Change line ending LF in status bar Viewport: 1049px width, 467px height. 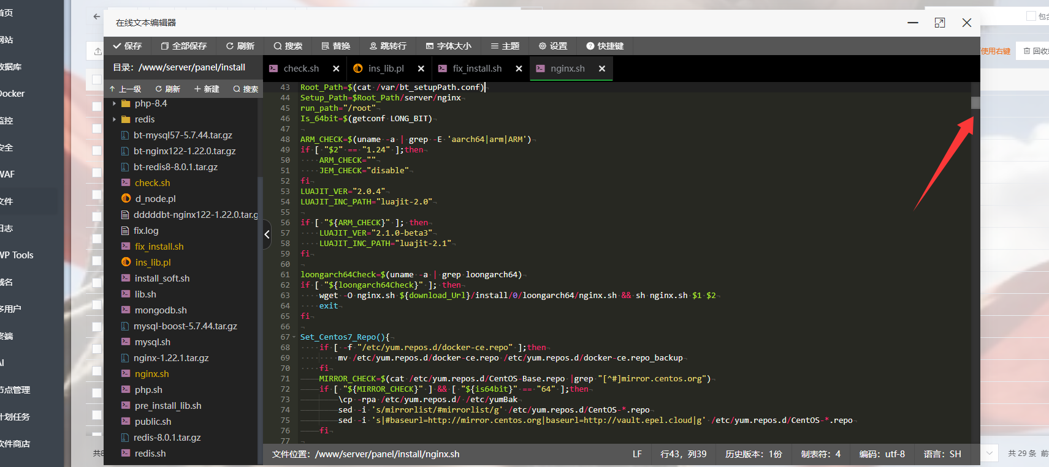coord(637,454)
